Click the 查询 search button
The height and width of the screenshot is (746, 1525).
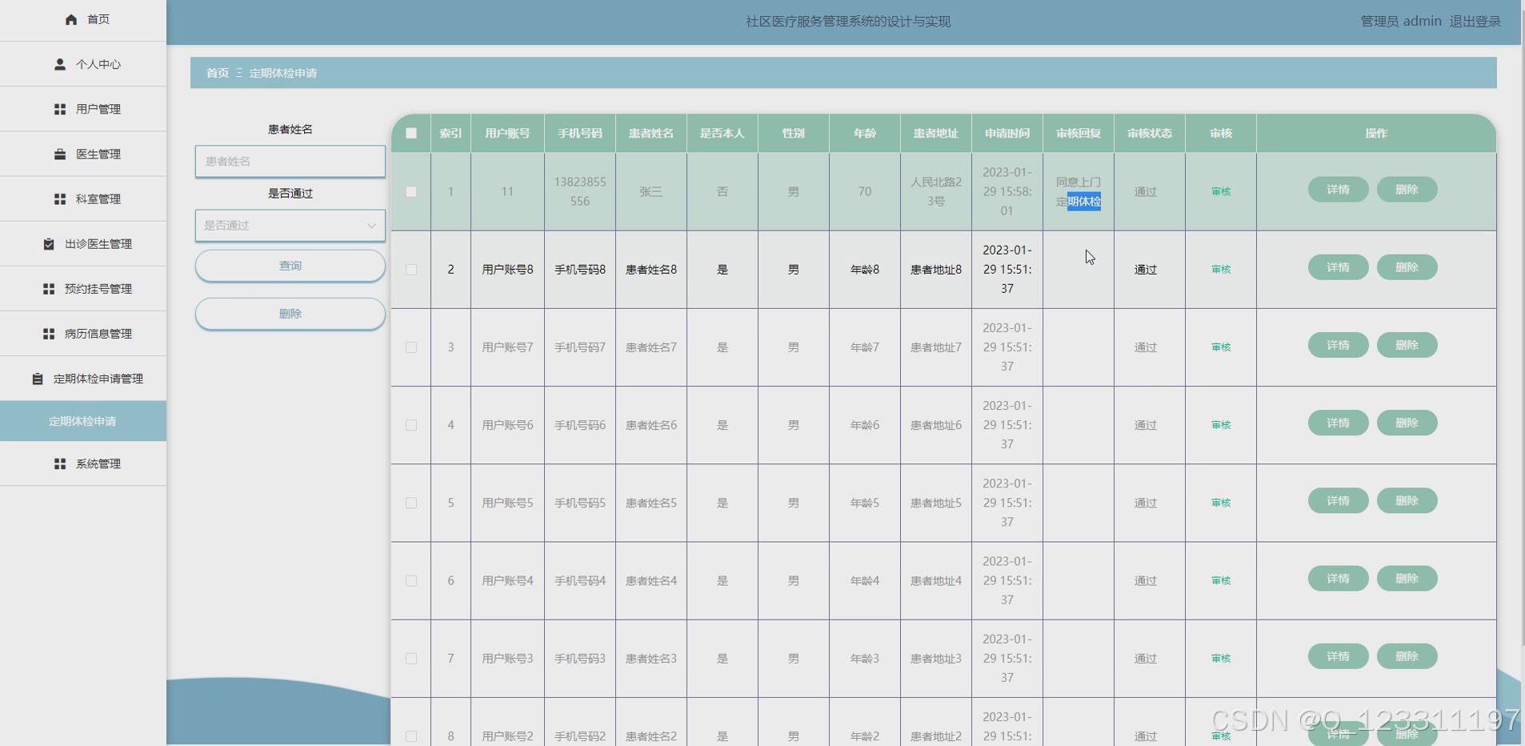[290, 266]
